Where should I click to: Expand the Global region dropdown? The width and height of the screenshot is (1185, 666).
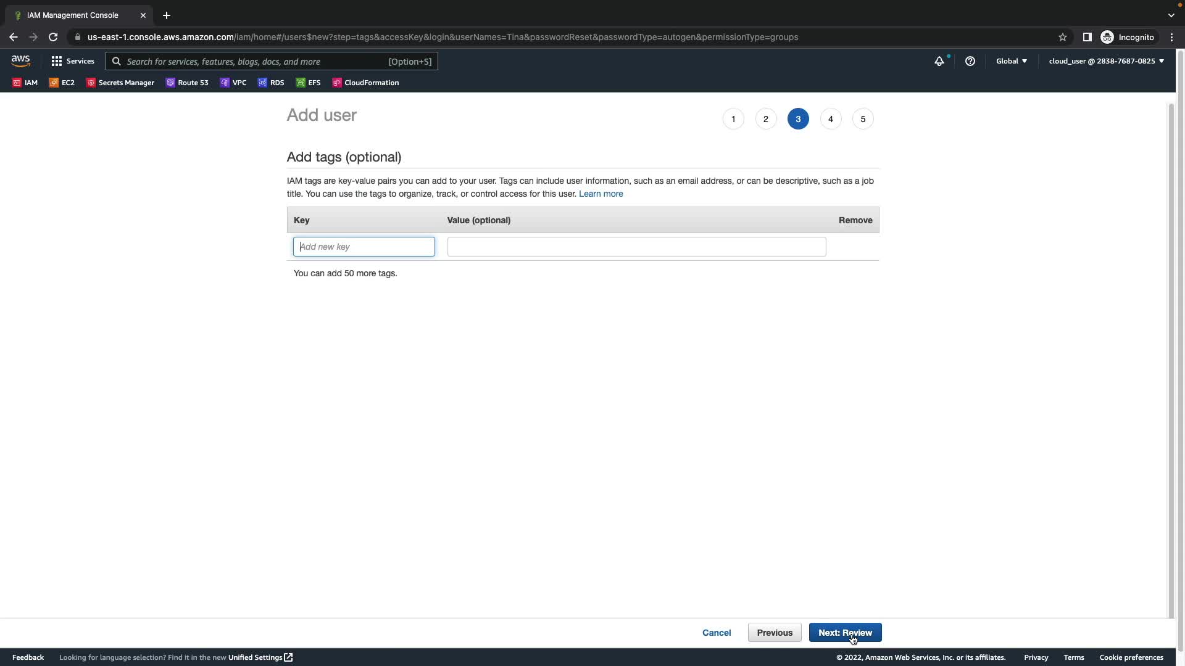click(1011, 61)
